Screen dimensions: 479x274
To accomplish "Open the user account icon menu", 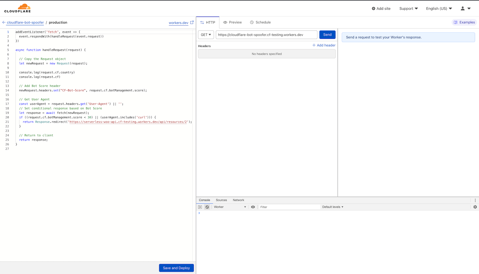I will point(462,9).
